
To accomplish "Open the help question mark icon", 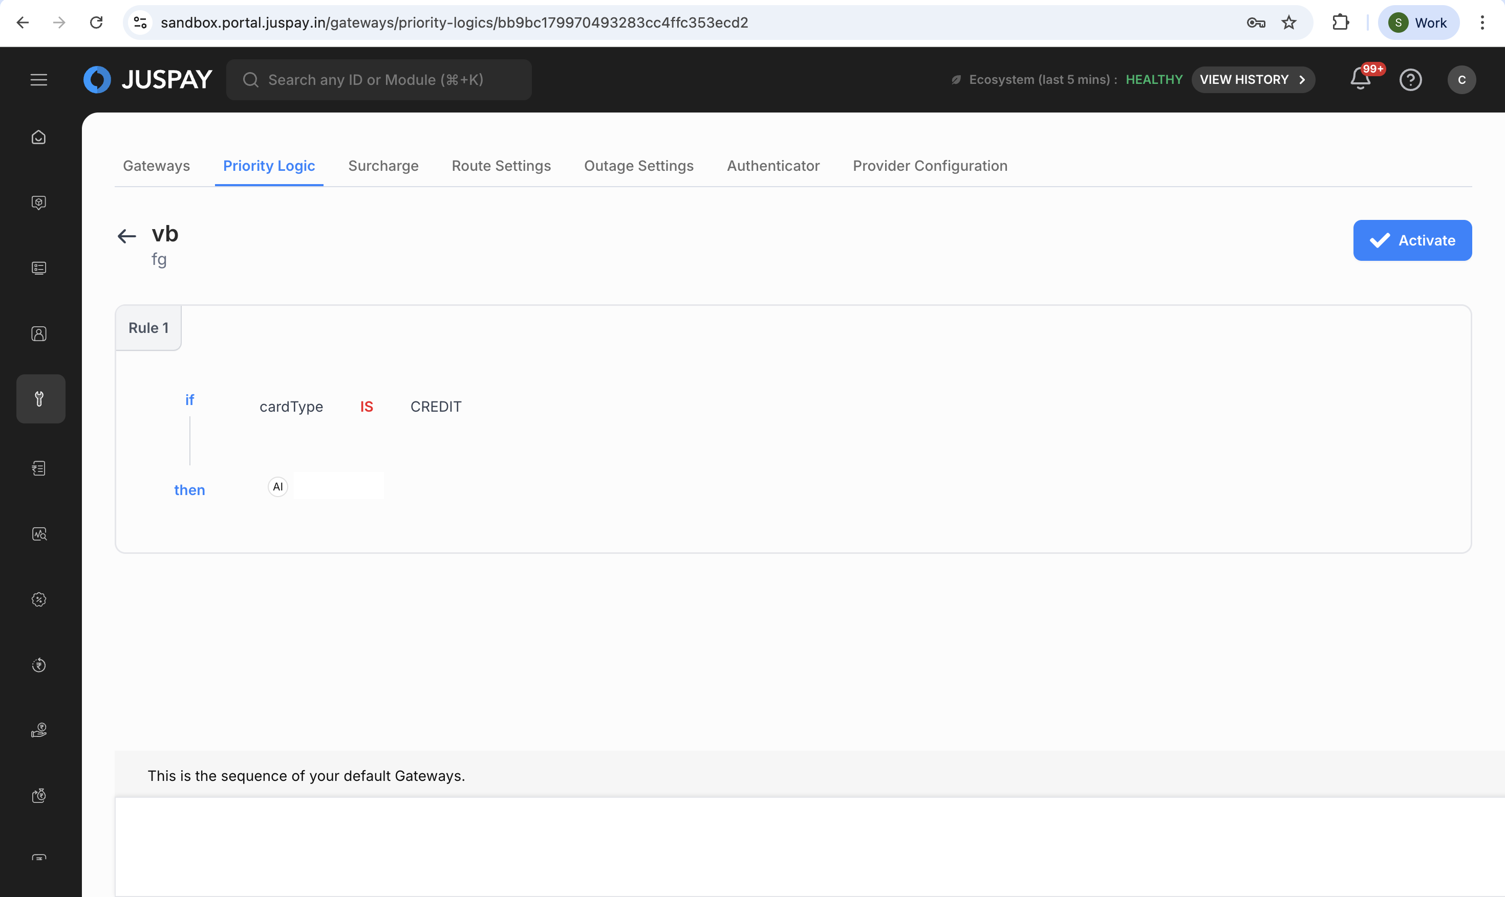I will point(1410,80).
